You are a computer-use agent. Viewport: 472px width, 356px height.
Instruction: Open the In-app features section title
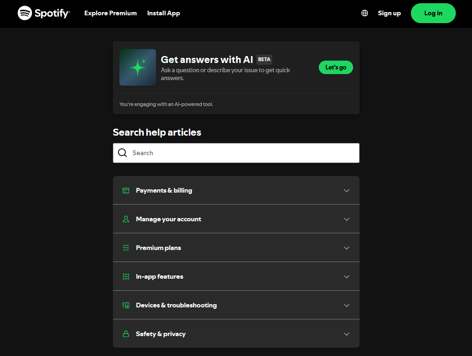coord(160,276)
